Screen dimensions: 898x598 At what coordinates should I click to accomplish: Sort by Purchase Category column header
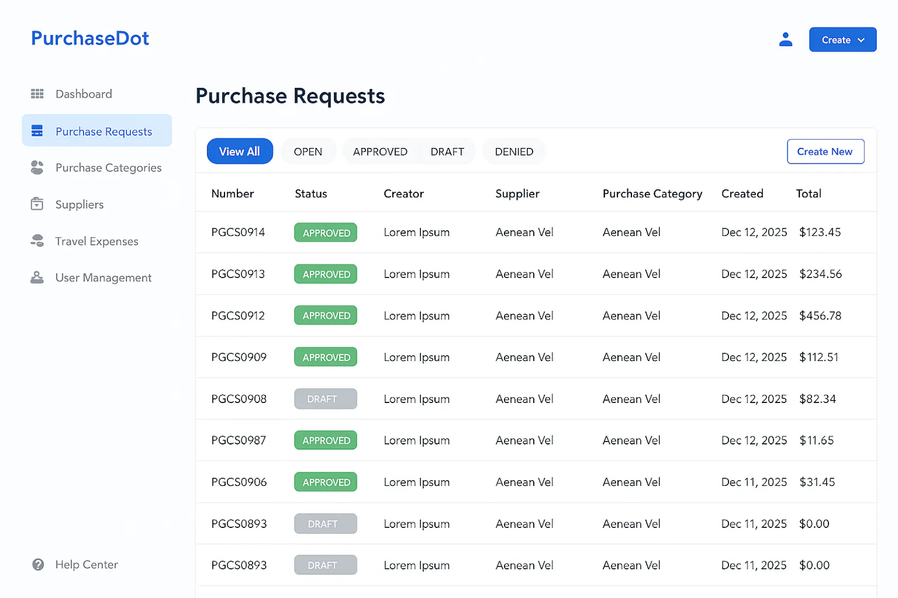coord(652,193)
